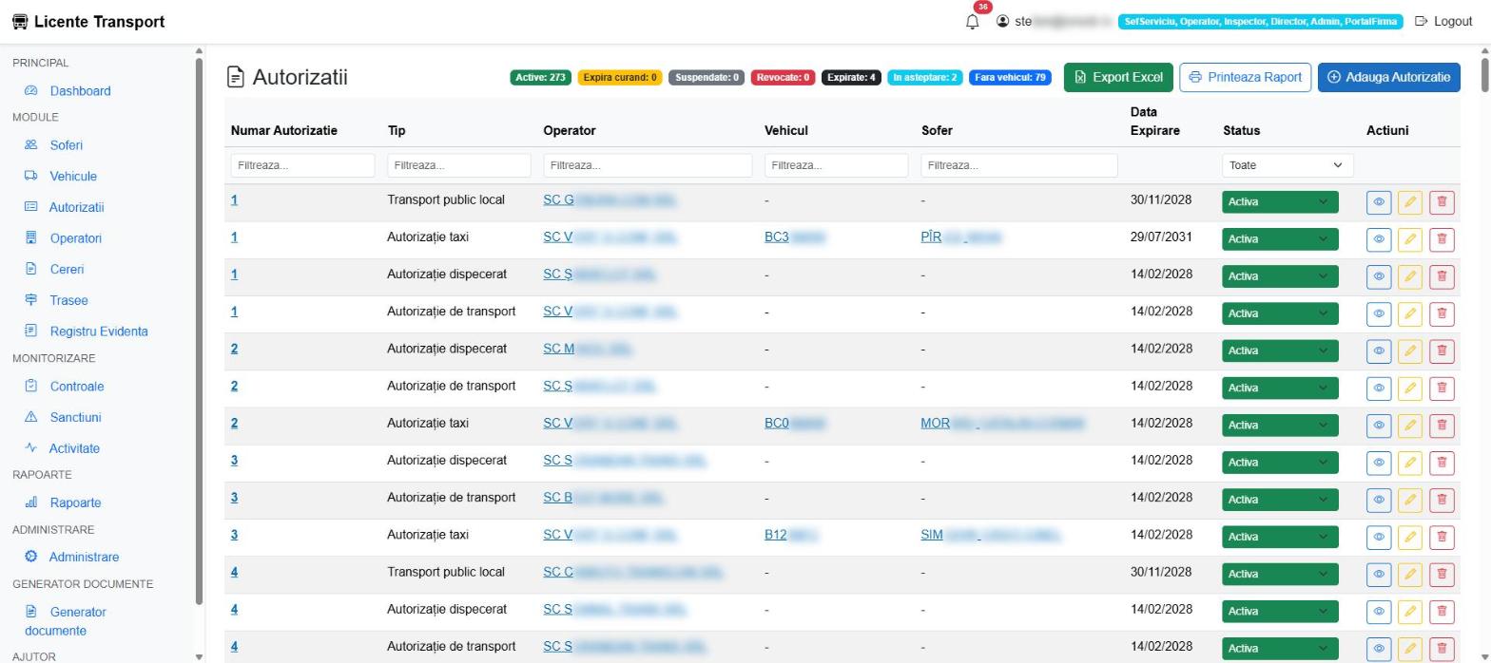Open vehicle link in the 2 Autorizație taxi row
The width and height of the screenshot is (1491, 663).
click(795, 423)
